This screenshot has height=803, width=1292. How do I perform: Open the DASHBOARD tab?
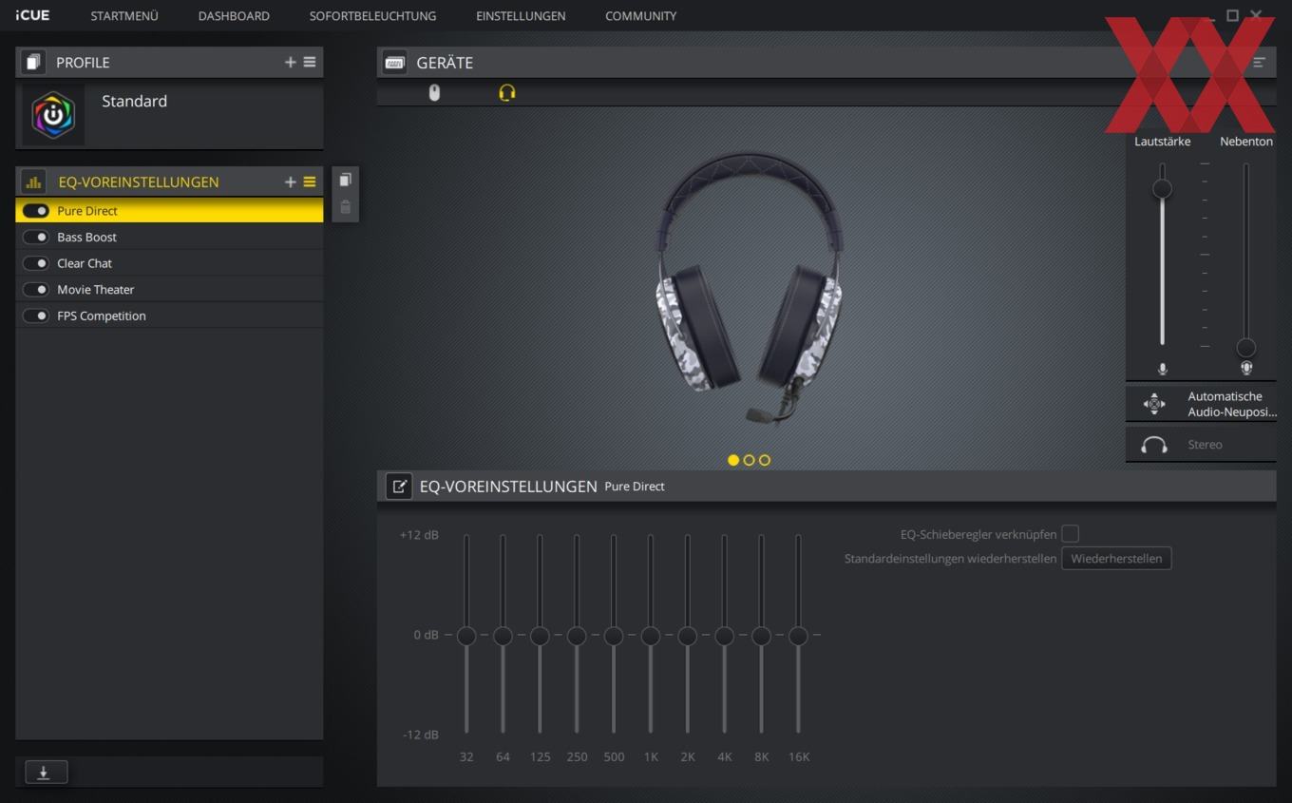coord(234,16)
